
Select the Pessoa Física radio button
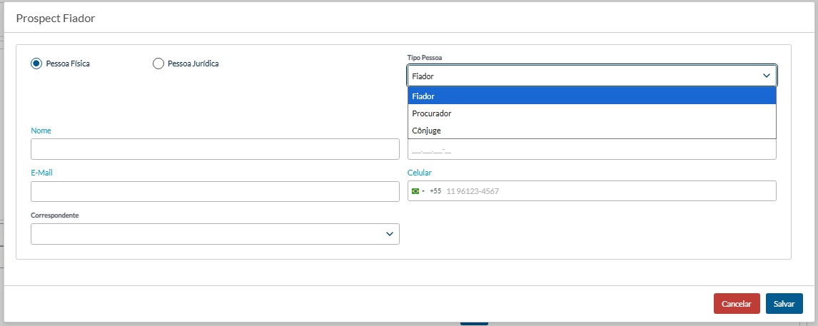coord(36,63)
